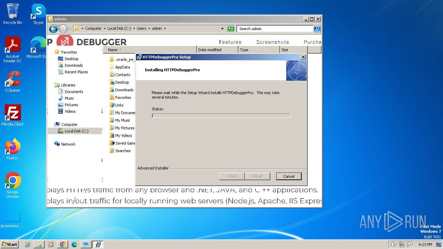
Task: Open the Pictures library
Action: click(x=68, y=105)
